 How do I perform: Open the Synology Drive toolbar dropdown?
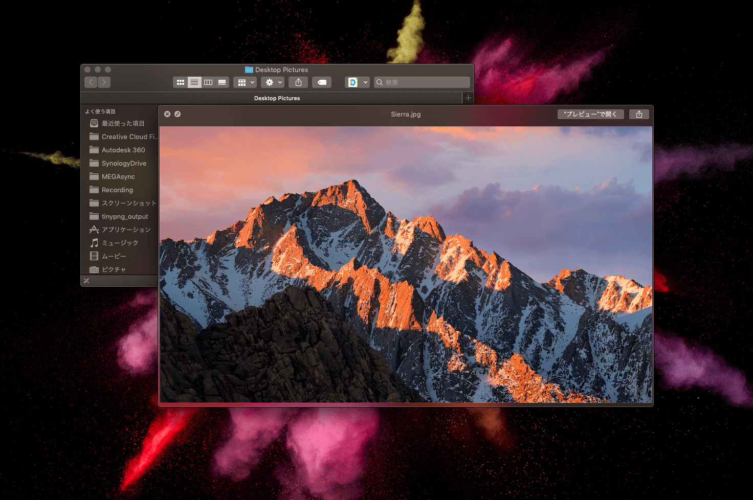358,82
